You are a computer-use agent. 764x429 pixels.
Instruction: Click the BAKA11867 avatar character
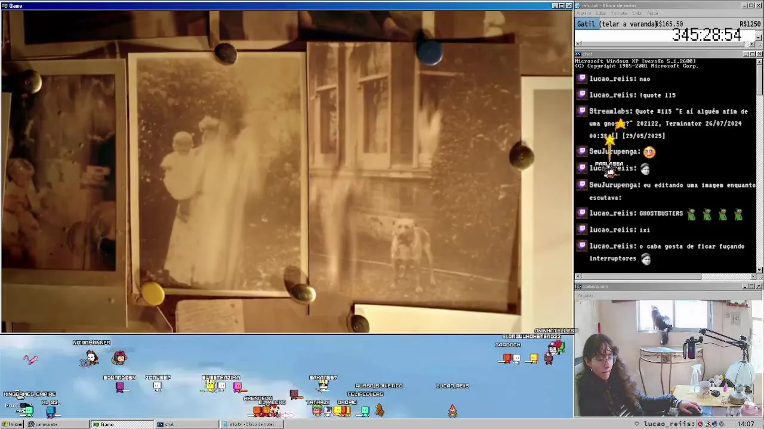pos(323,386)
